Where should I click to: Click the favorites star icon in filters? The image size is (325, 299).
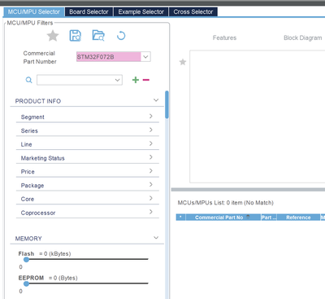(x=53, y=36)
